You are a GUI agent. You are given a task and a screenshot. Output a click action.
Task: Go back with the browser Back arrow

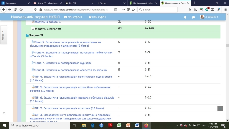click(4, 10)
